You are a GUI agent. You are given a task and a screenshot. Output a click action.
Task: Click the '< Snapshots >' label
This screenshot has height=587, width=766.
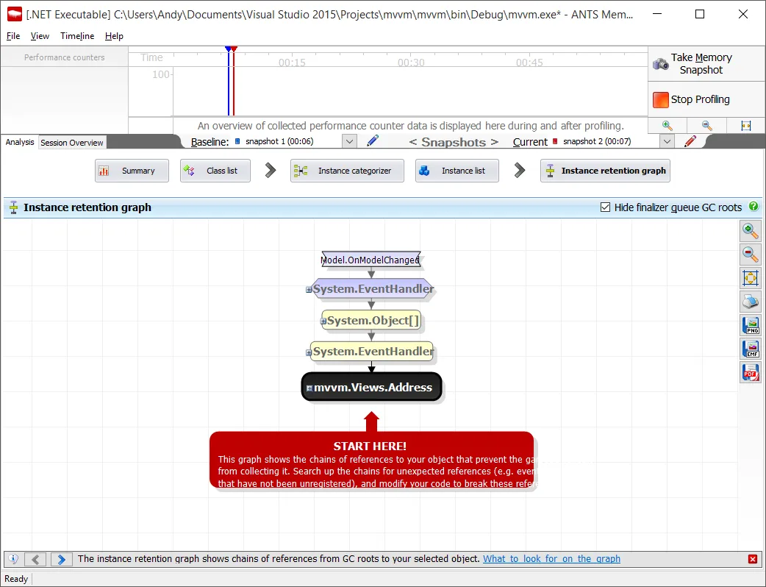pos(454,142)
